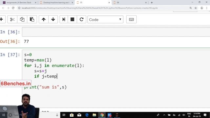Click the line s=s+j

40,71
